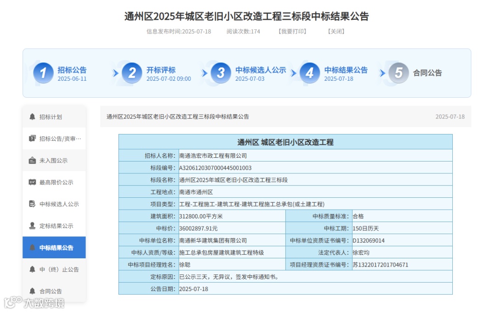Click 合格 quality standard value
Image resolution: width=496 pixels, height=312 pixels.
(358, 216)
